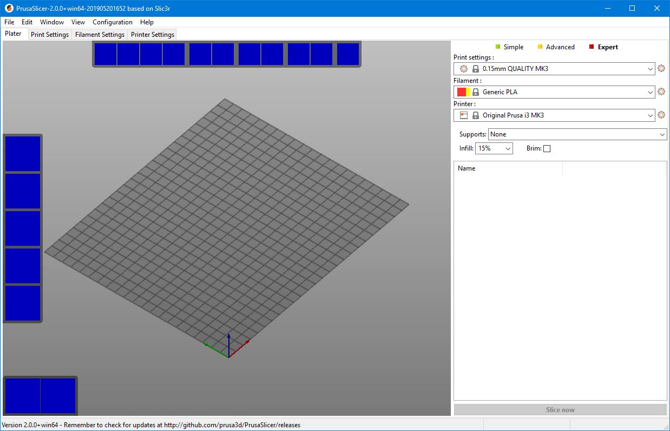Enable the Brim checkbox
Screen dimensions: 670x431
coord(547,148)
